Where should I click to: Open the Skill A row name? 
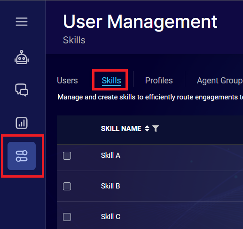pos(110,155)
